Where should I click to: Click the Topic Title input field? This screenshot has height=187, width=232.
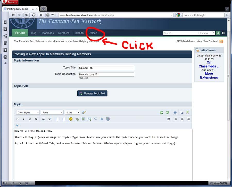click(x=106, y=68)
